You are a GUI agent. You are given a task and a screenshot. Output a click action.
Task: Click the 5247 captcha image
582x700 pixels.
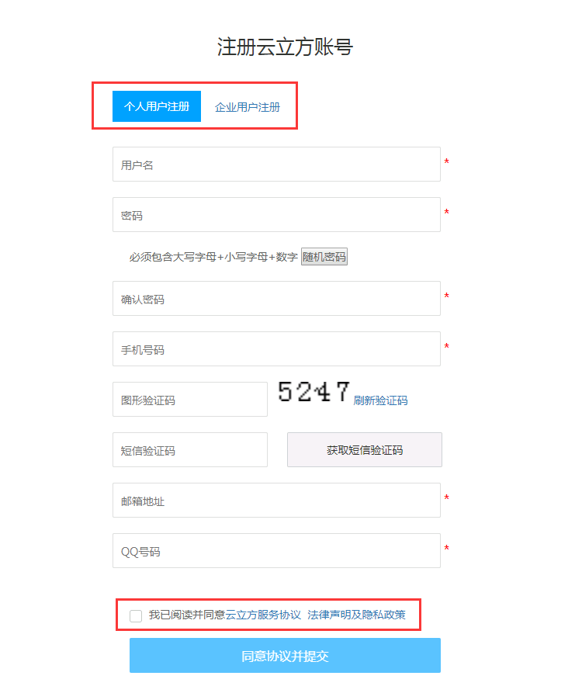(x=314, y=393)
